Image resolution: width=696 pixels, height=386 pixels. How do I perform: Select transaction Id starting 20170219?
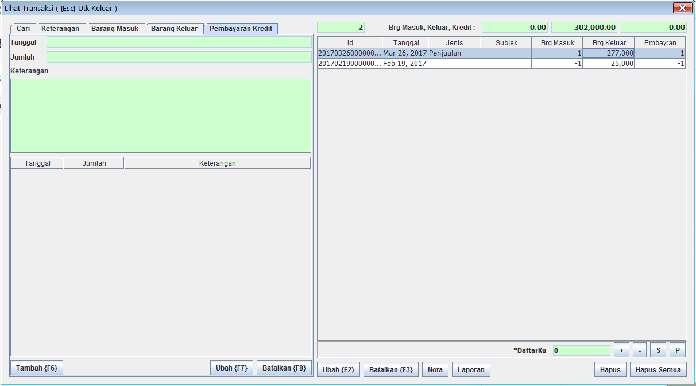click(x=350, y=63)
